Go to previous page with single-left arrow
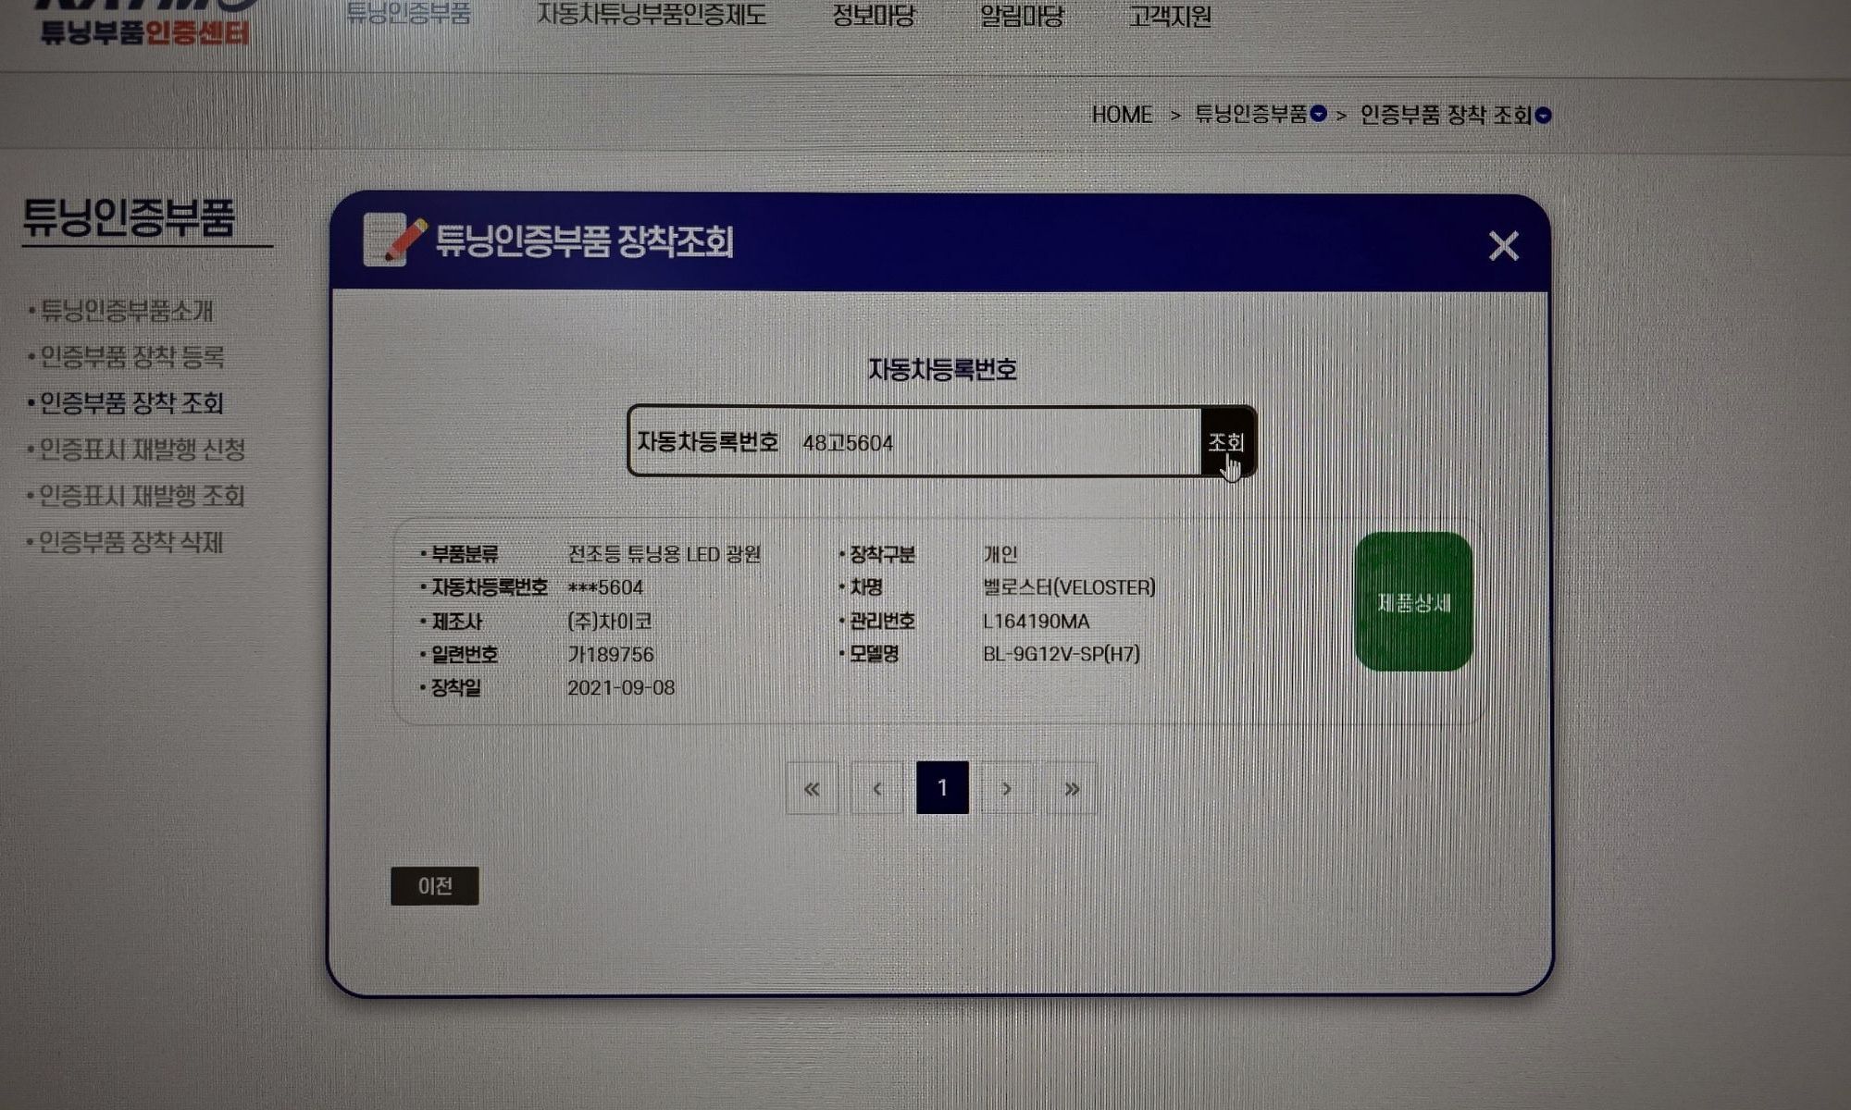 point(876,788)
